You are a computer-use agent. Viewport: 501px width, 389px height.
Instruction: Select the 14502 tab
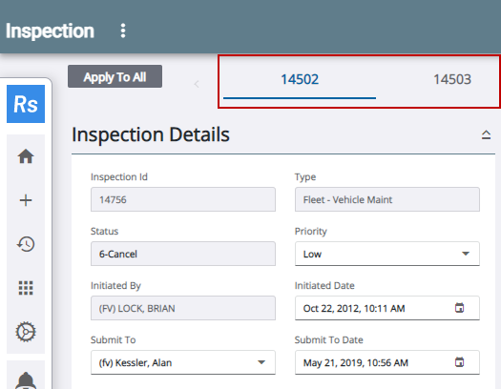[300, 79]
